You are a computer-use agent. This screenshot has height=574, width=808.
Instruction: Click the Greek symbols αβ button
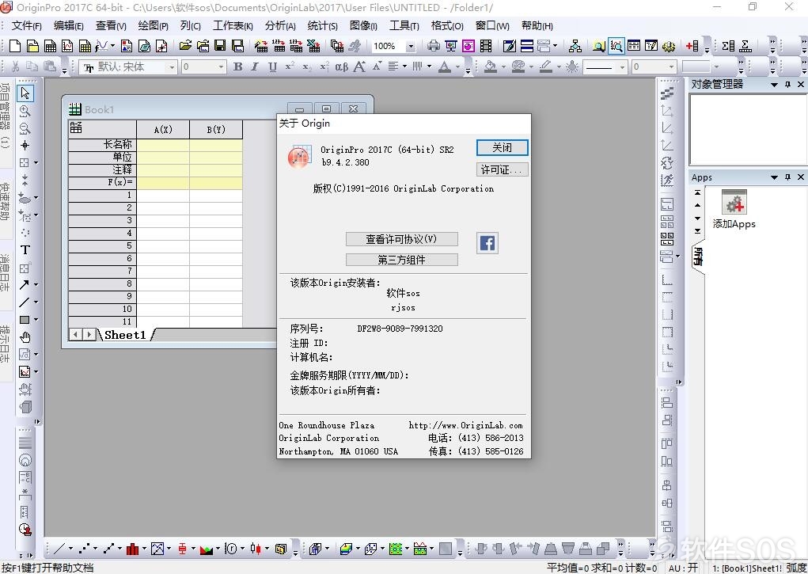(x=342, y=67)
